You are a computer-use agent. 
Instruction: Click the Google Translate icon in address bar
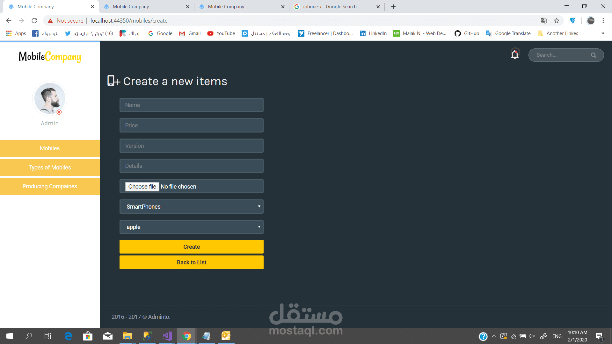pos(544,21)
